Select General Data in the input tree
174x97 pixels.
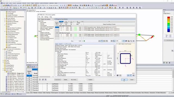tap(43, 23)
